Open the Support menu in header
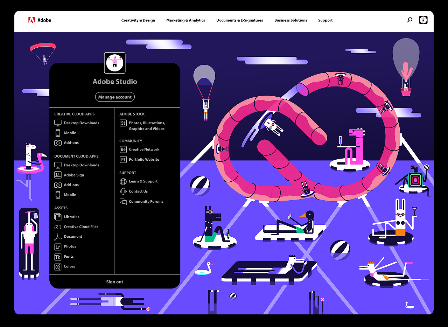Screen dimensions: 448x327 325,20
